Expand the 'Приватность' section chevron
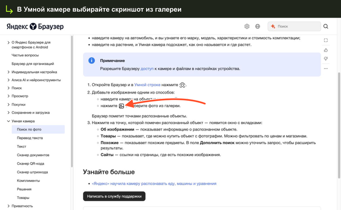 (8, 206)
